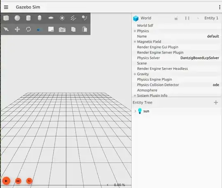Screen dimensions: 222x188
Task: Open the hamburger menu
Action: pos(6,7)
